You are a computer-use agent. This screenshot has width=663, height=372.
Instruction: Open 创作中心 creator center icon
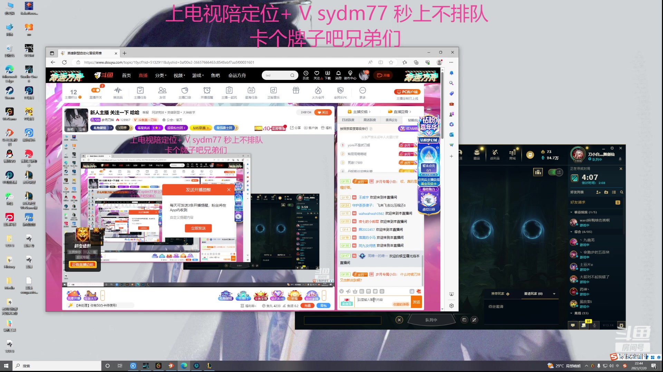point(350,75)
